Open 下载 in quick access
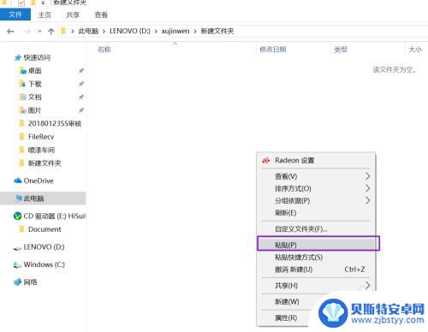The image size is (428, 332). point(34,84)
